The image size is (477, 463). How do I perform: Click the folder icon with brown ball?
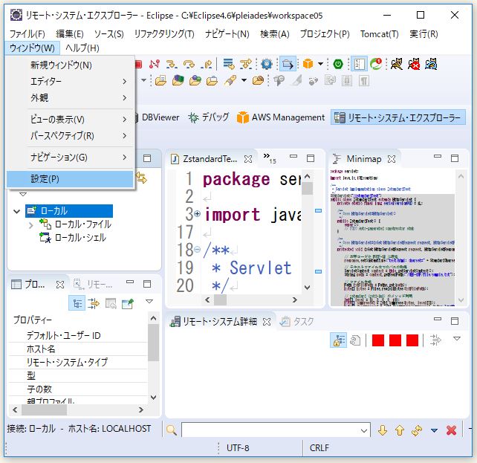pos(258,80)
